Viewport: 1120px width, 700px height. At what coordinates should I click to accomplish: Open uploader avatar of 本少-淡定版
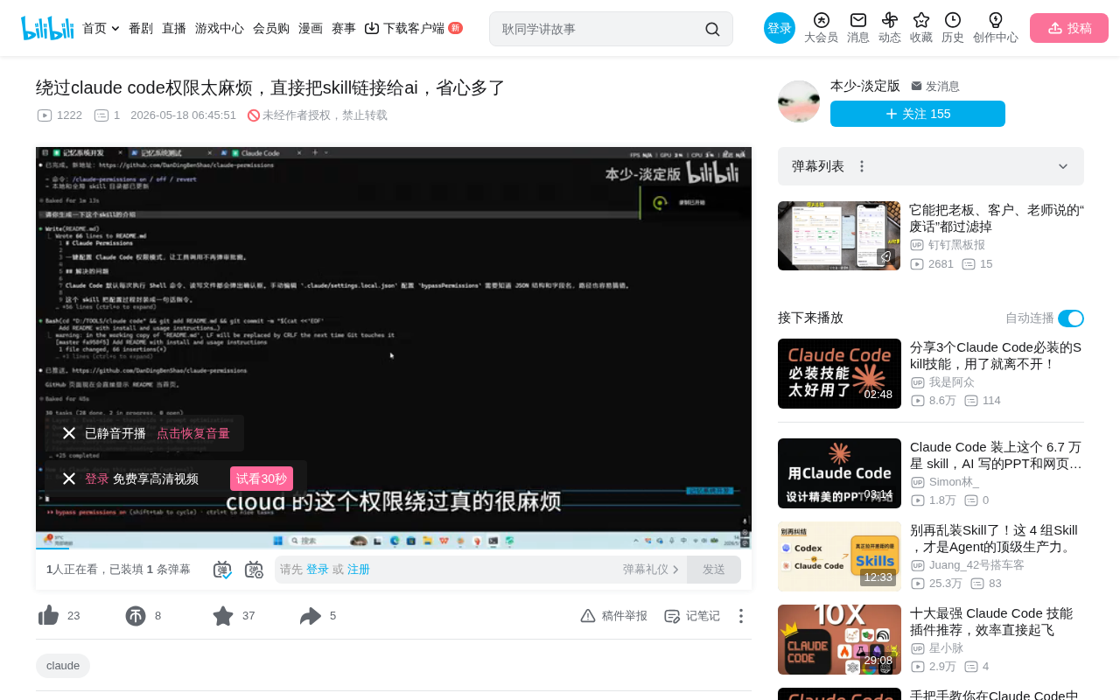click(799, 101)
